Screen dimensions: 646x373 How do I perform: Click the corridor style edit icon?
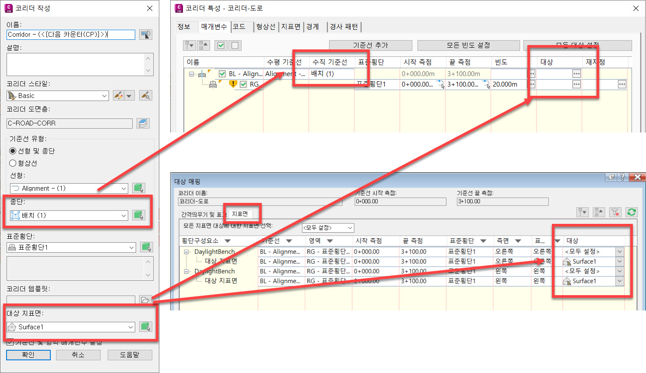tap(118, 95)
